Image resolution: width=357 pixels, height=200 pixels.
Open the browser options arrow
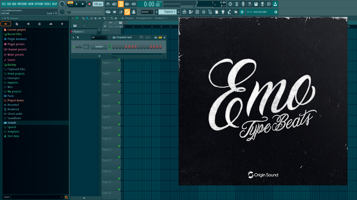coord(2,18)
